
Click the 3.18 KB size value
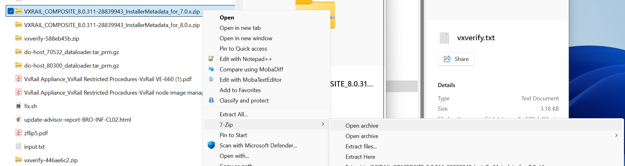pos(549,109)
